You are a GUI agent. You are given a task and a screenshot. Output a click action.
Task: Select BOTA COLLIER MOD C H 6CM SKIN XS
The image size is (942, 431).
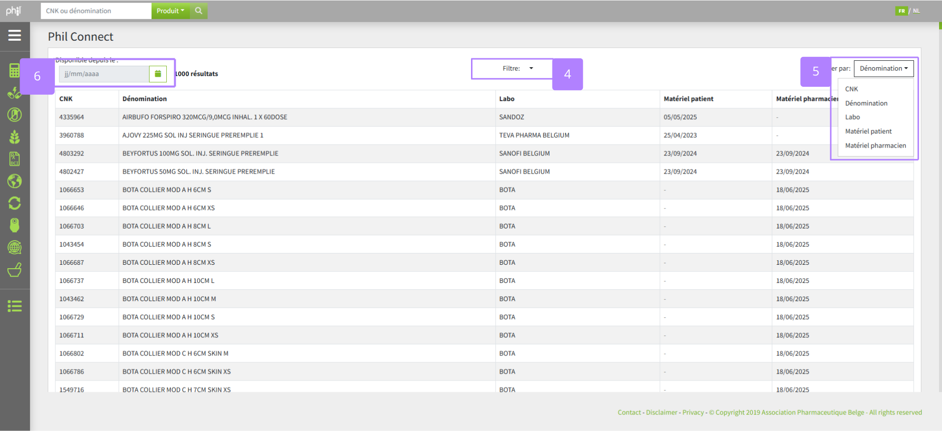pyautogui.click(x=177, y=371)
